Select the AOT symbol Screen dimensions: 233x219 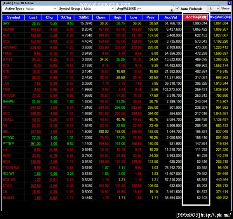point(6,35)
